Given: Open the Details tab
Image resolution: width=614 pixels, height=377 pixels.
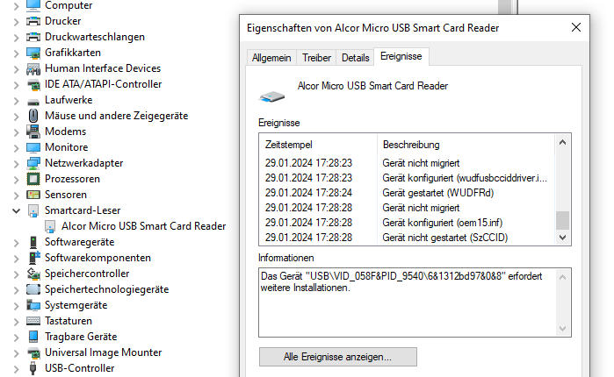Looking at the screenshot, I should (355, 58).
